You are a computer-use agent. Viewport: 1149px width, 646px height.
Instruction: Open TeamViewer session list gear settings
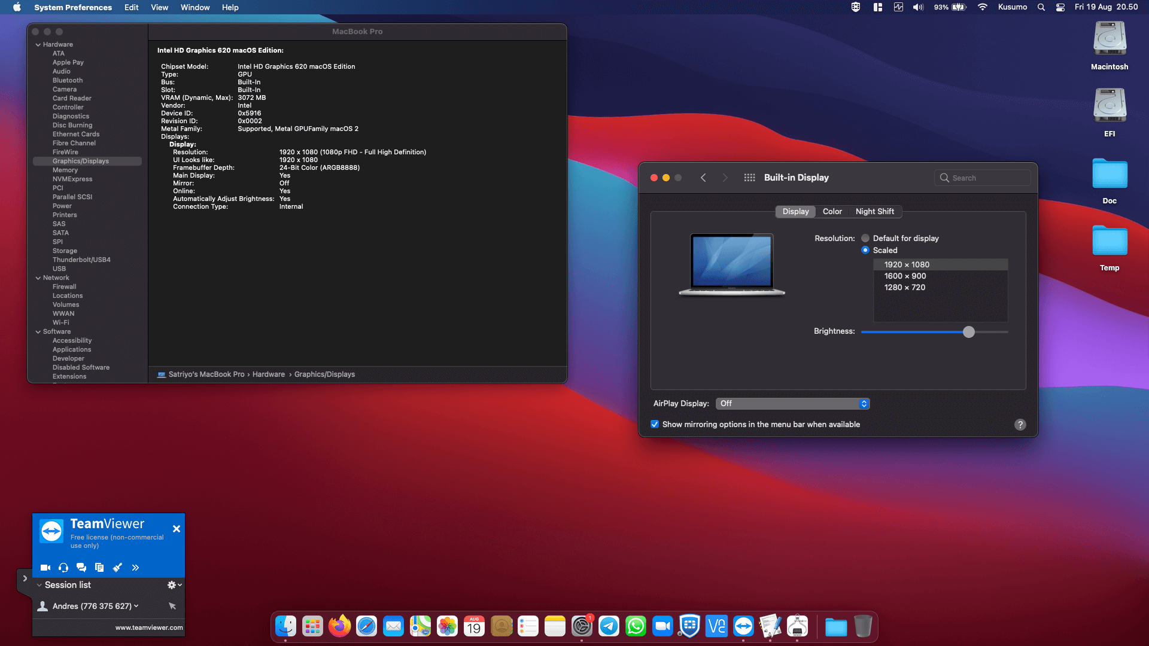tap(175, 585)
